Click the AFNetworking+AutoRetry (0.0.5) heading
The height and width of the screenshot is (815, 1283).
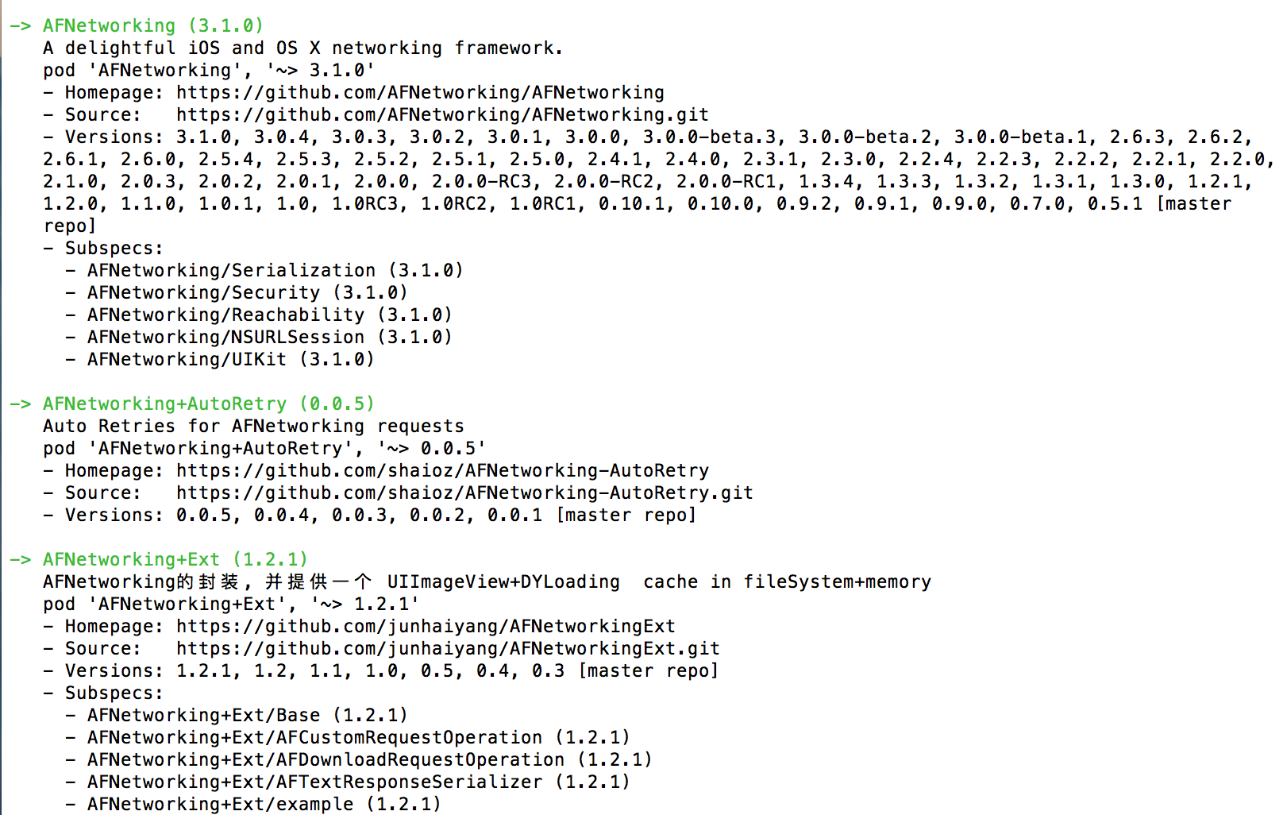tap(208, 404)
